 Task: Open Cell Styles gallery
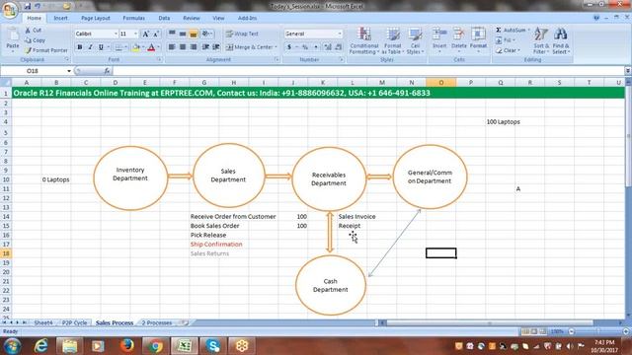click(415, 40)
